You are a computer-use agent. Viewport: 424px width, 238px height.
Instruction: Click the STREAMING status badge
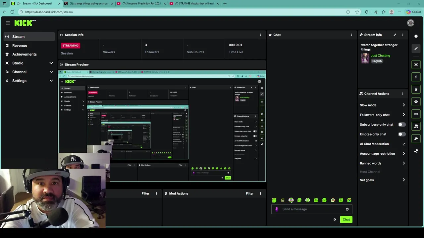click(x=70, y=46)
